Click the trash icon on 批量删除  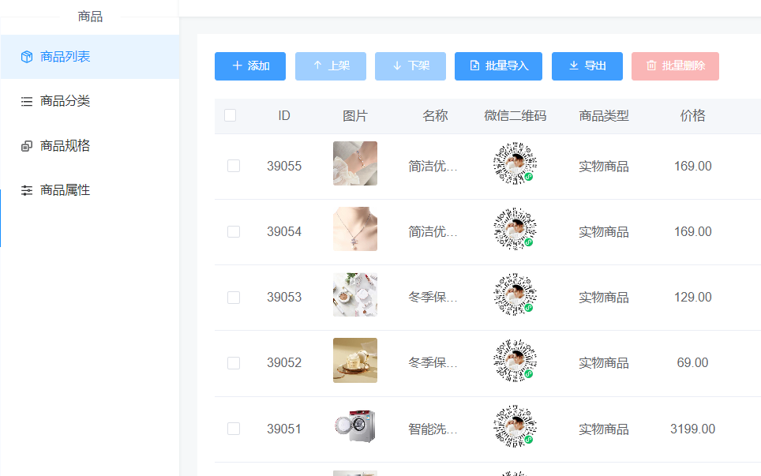(x=651, y=66)
